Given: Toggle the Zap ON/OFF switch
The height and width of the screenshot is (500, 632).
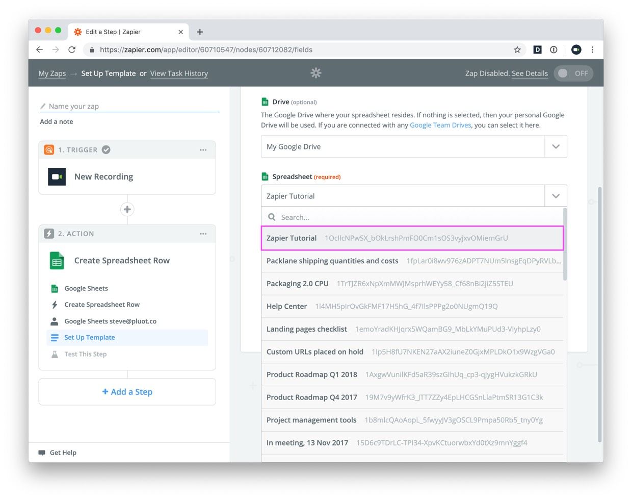Looking at the screenshot, I should coord(573,73).
